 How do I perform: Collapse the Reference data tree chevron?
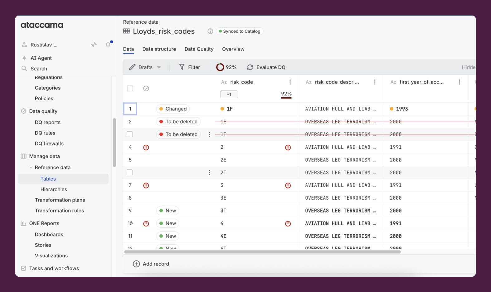[x=31, y=168]
